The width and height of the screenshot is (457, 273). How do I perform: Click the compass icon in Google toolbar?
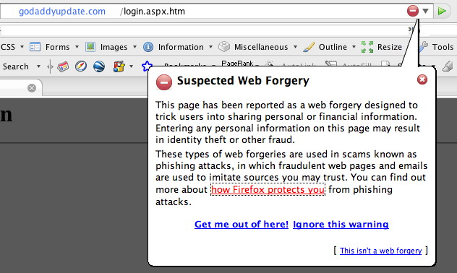click(81, 66)
